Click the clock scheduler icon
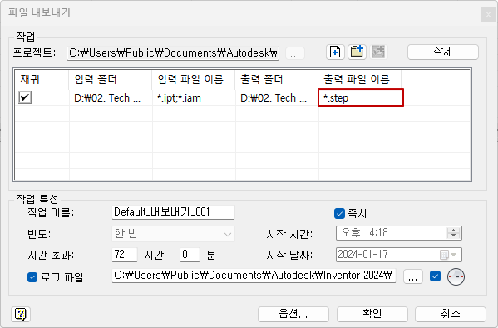Image resolution: width=498 pixels, height=328 pixels. pyautogui.click(x=456, y=276)
